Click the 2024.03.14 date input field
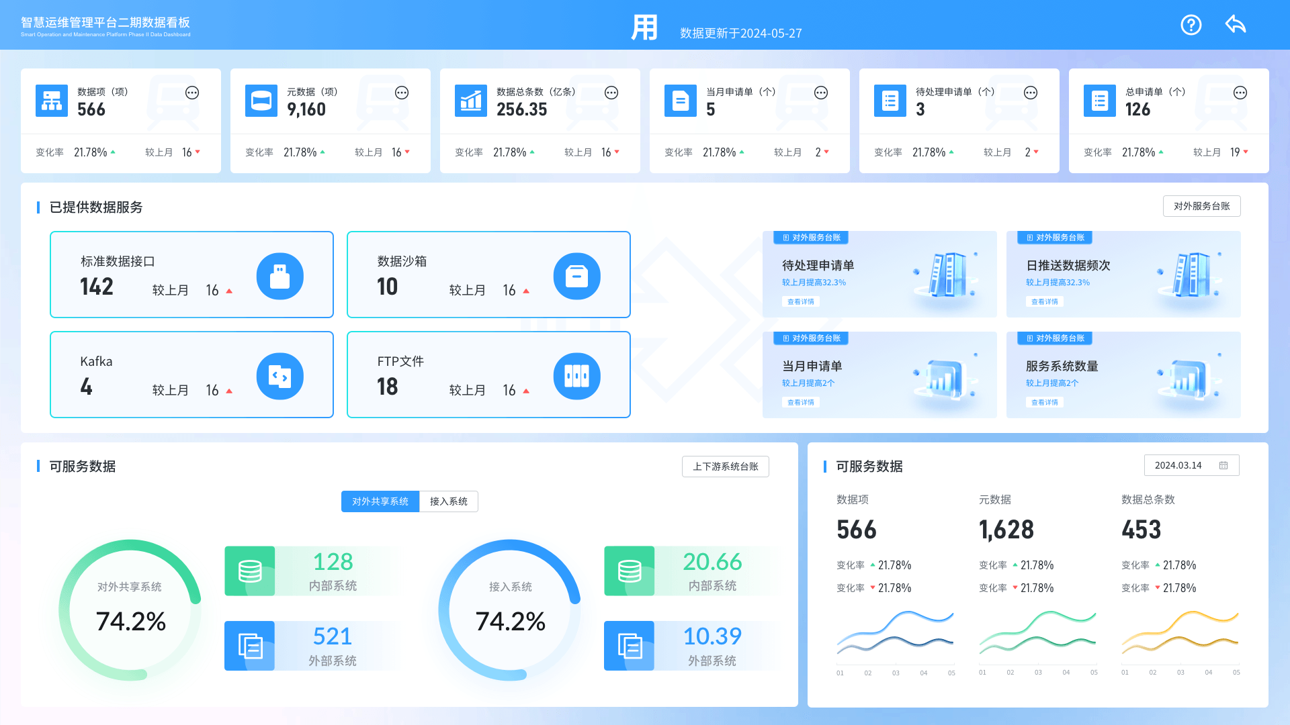This screenshot has height=725, width=1290. tap(1192, 465)
